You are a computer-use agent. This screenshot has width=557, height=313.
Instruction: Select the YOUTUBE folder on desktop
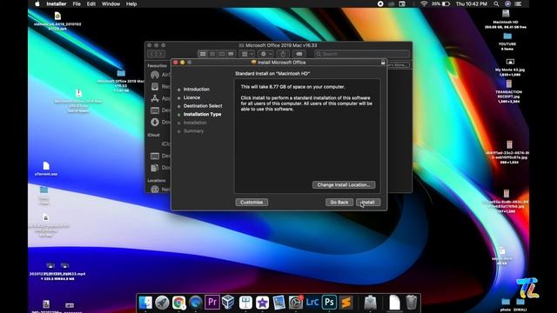click(x=507, y=41)
